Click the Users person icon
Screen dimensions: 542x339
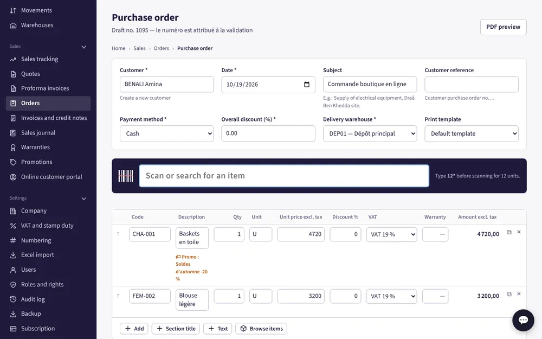click(13, 270)
